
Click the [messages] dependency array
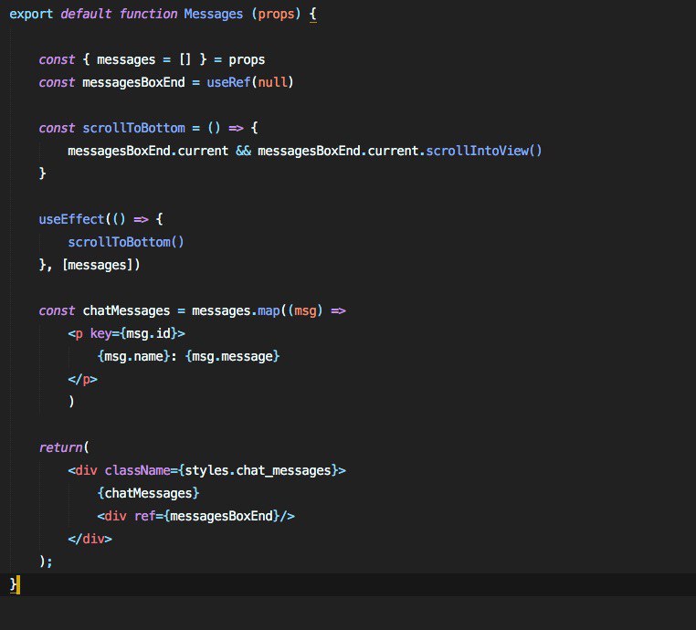coord(97,265)
